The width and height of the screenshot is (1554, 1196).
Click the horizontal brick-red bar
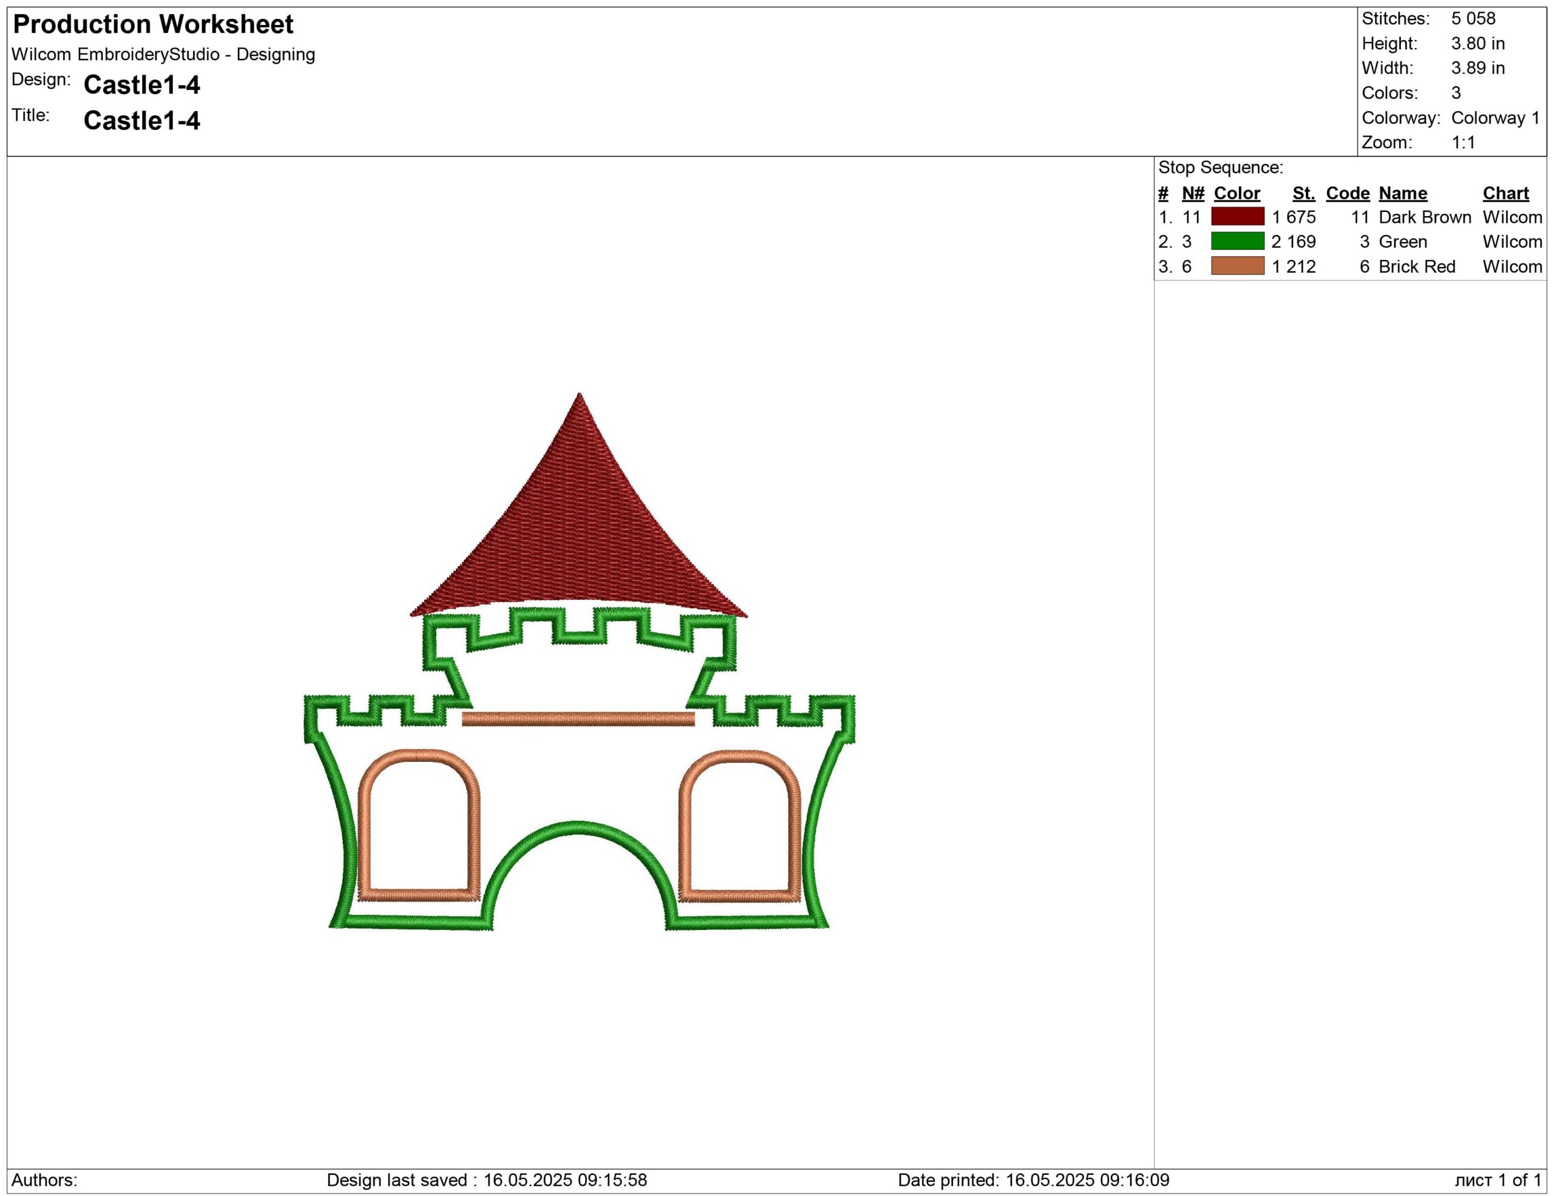pyautogui.click(x=578, y=719)
